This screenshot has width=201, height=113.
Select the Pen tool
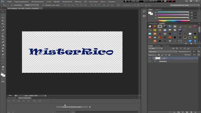click(3, 54)
